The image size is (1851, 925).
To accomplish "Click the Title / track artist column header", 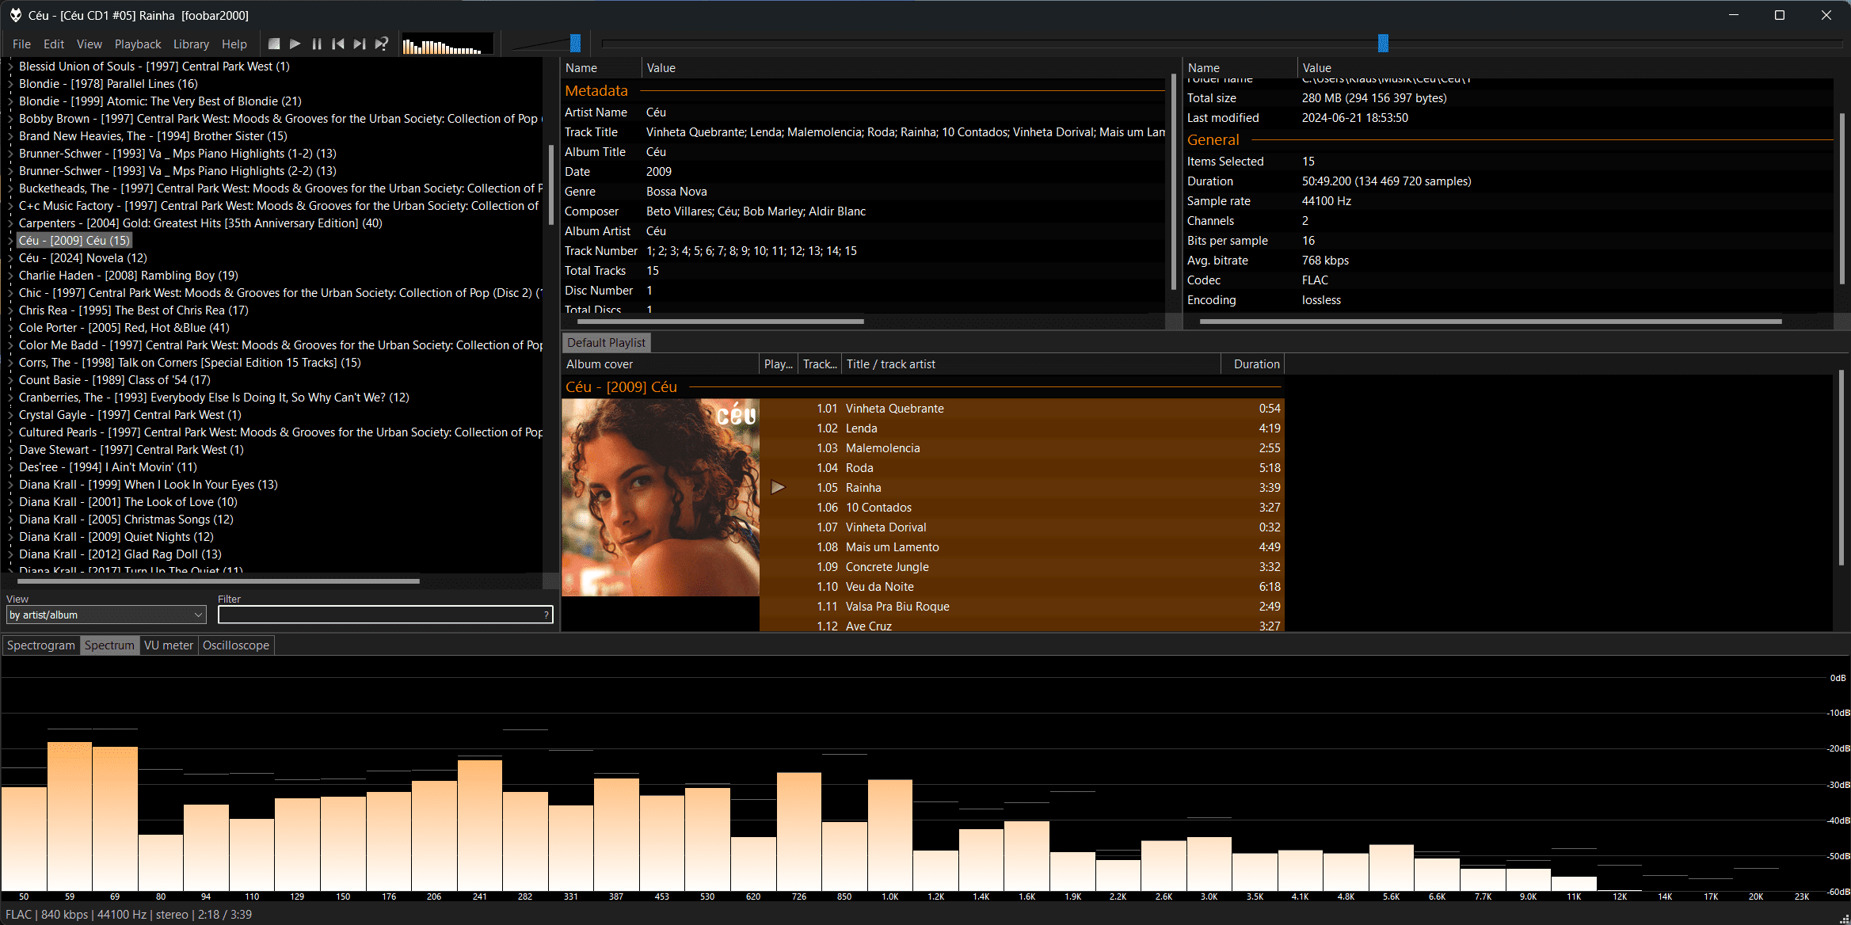I will 1030,364.
